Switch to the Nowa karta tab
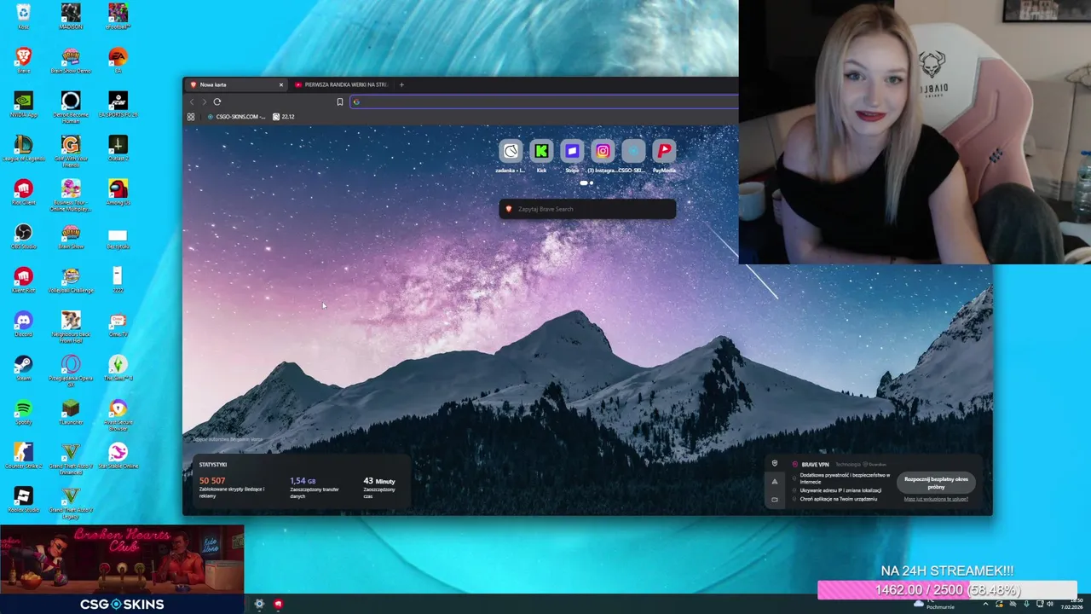The image size is (1091, 614). coord(234,84)
